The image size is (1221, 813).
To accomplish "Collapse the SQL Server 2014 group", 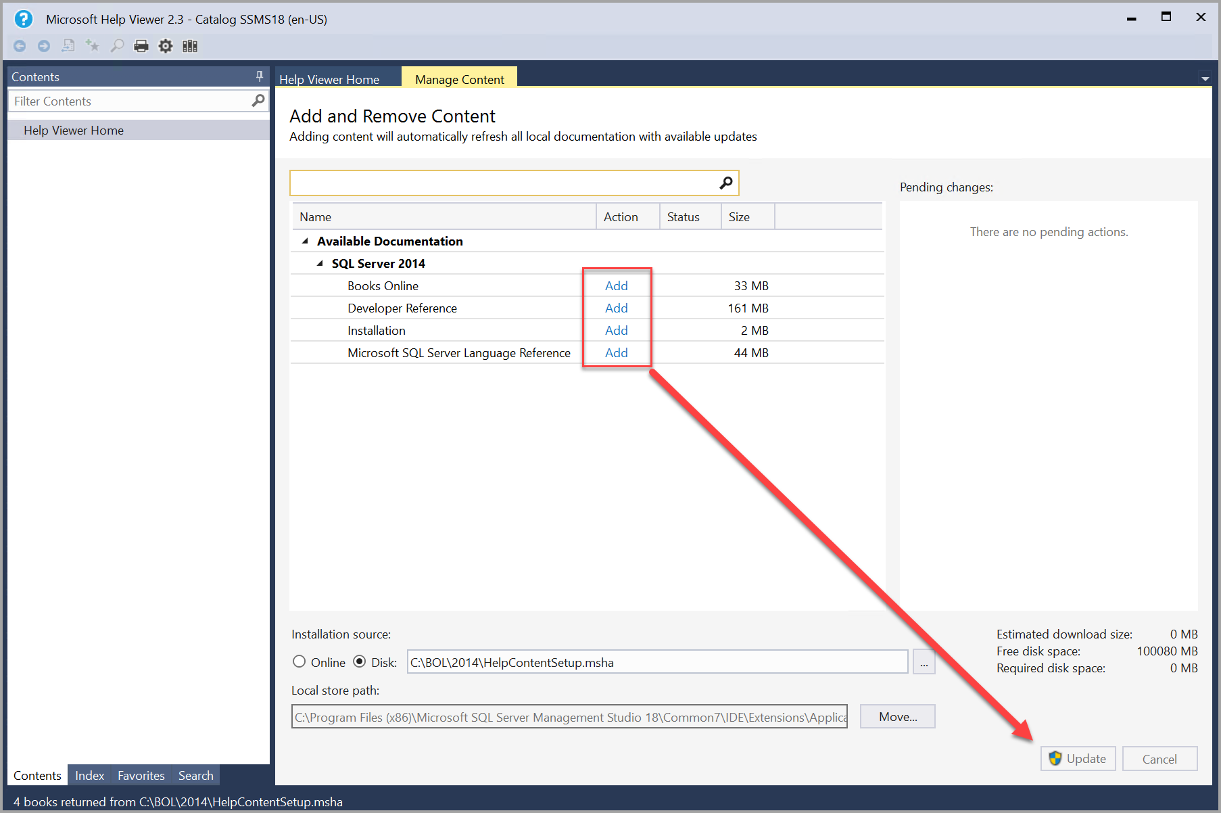I will click(x=320, y=263).
